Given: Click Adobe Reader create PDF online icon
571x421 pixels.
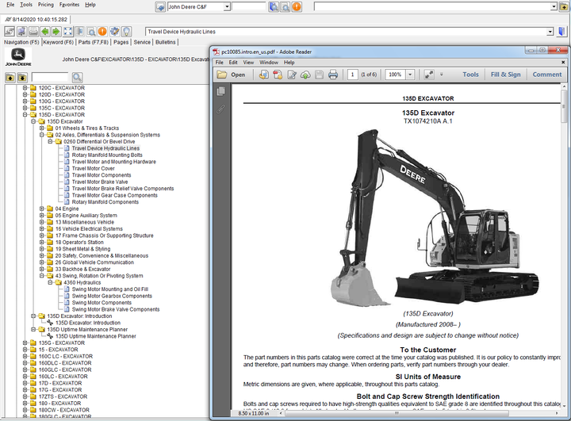Looking at the screenshot, I should (x=264, y=75).
